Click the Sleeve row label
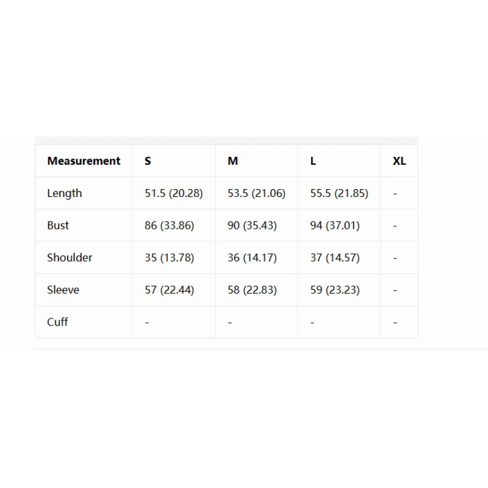 tap(63, 290)
